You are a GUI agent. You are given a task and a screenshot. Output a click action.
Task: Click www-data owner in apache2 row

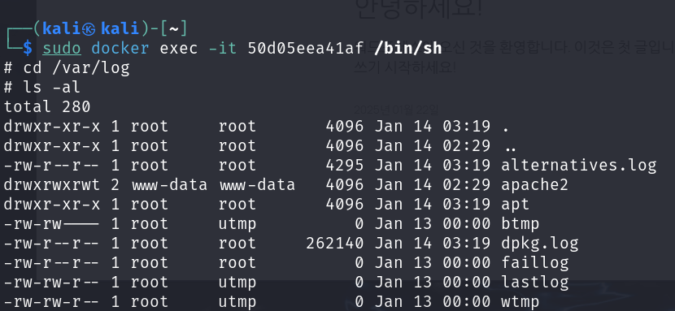pos(170,185)
